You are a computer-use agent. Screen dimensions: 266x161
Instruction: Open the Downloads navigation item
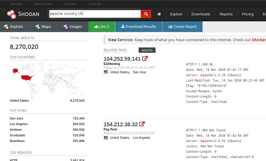tap(201, 14)
